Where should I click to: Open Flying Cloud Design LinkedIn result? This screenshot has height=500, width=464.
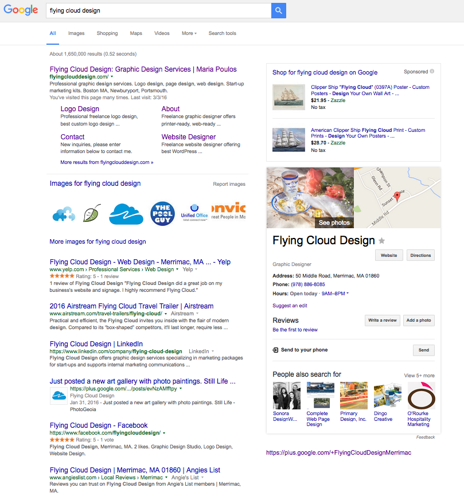coord(96,344)
